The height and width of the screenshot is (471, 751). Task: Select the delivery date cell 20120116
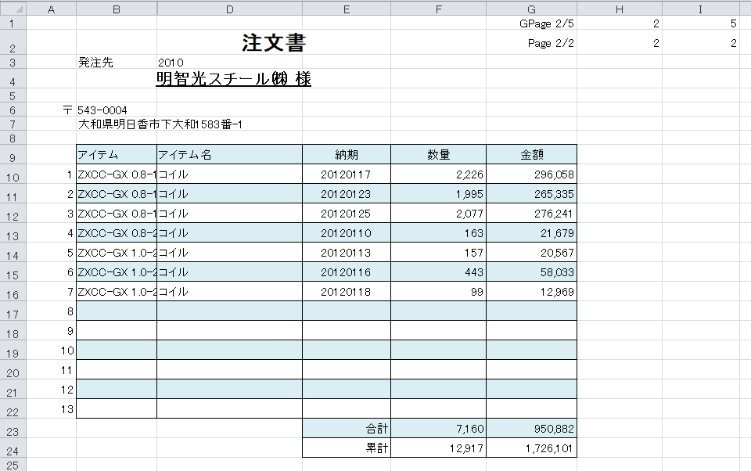pyautogui.click(x=347, y=271)
